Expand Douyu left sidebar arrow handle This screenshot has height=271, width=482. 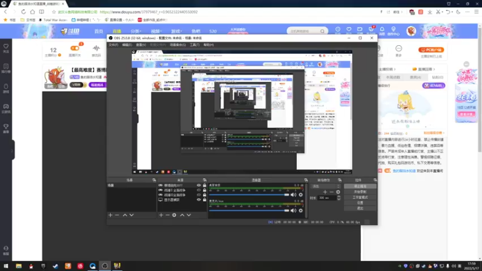click(12, 150)
